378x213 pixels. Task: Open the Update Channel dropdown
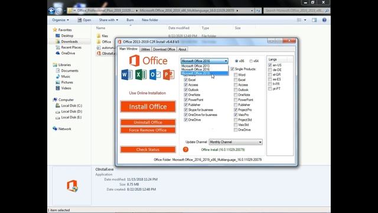coord(236,142)
